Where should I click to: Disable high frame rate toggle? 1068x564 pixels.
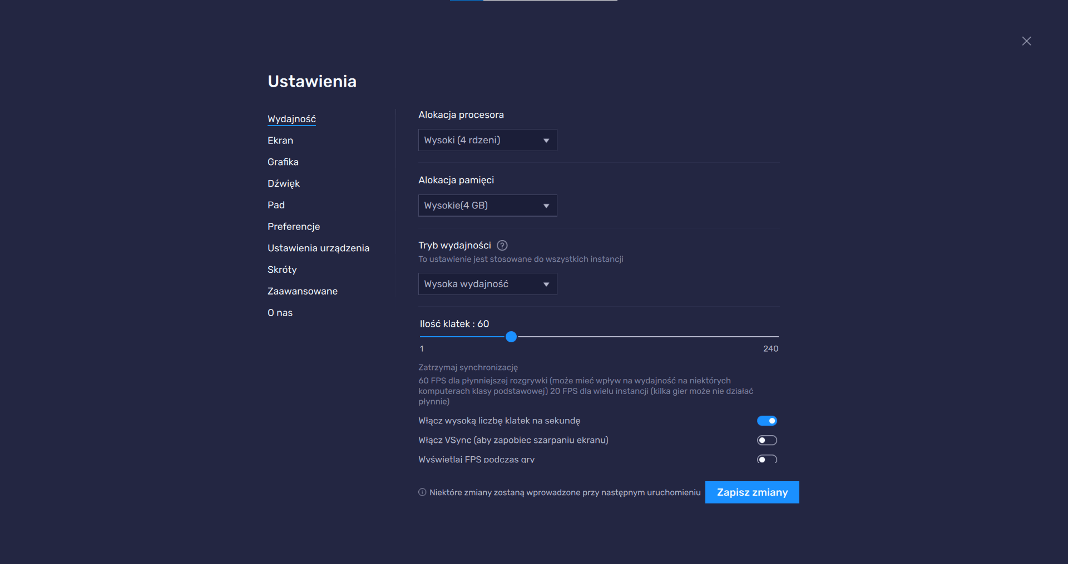(767, 421)
